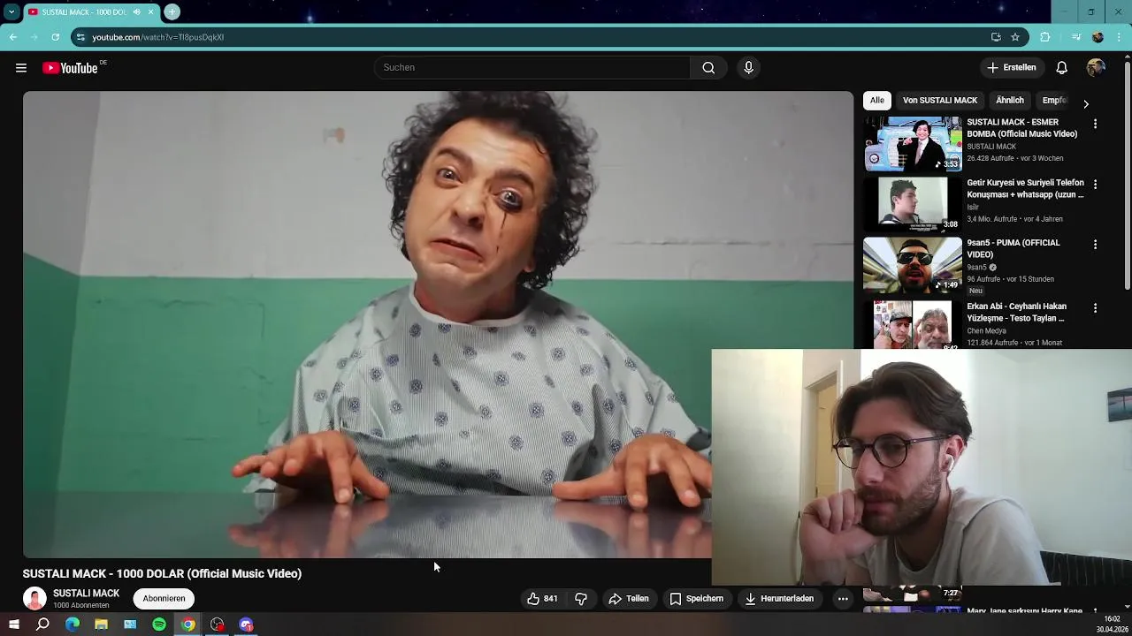The width and height of the screenshot is (1132, 636).
Task: Open the 9san5 PUMA video thumbnail
Action: tap(912, 264)
